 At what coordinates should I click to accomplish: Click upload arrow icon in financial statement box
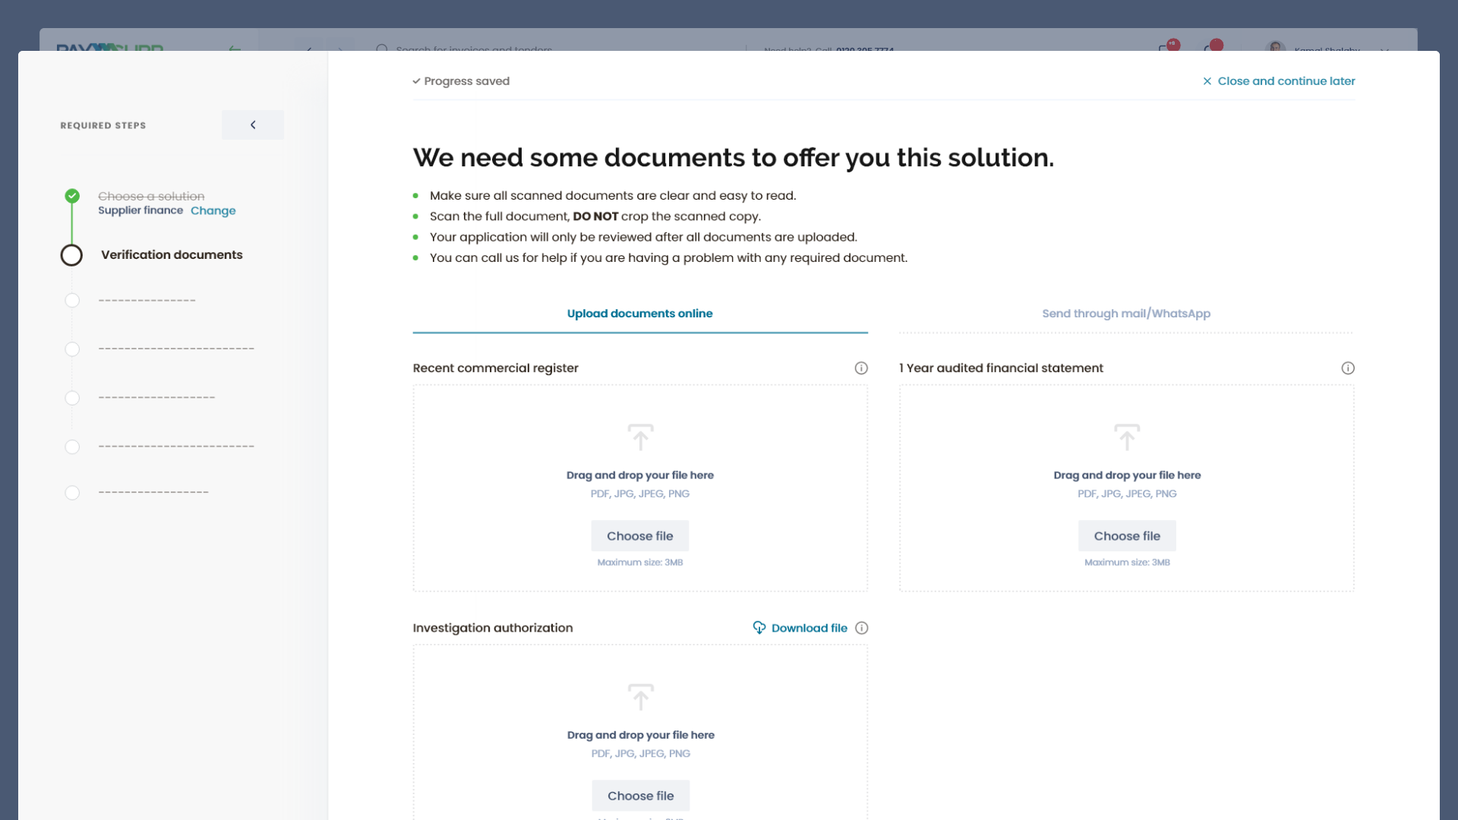pos(1127,437)
